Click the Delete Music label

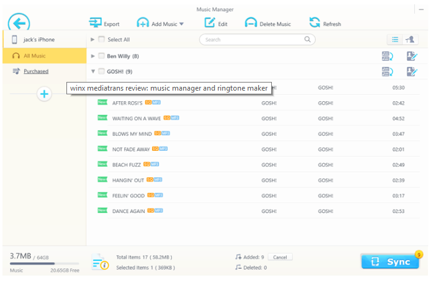click(x=275, y=24)
